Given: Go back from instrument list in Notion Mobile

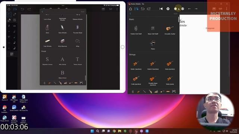Looking at the screenshot, I should [x=130, y=14].
